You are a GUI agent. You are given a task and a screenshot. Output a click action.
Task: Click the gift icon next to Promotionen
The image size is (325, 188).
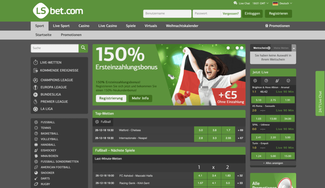(267, 26)
